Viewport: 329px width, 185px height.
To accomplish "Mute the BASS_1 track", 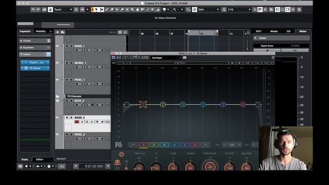I will point(67,46).
